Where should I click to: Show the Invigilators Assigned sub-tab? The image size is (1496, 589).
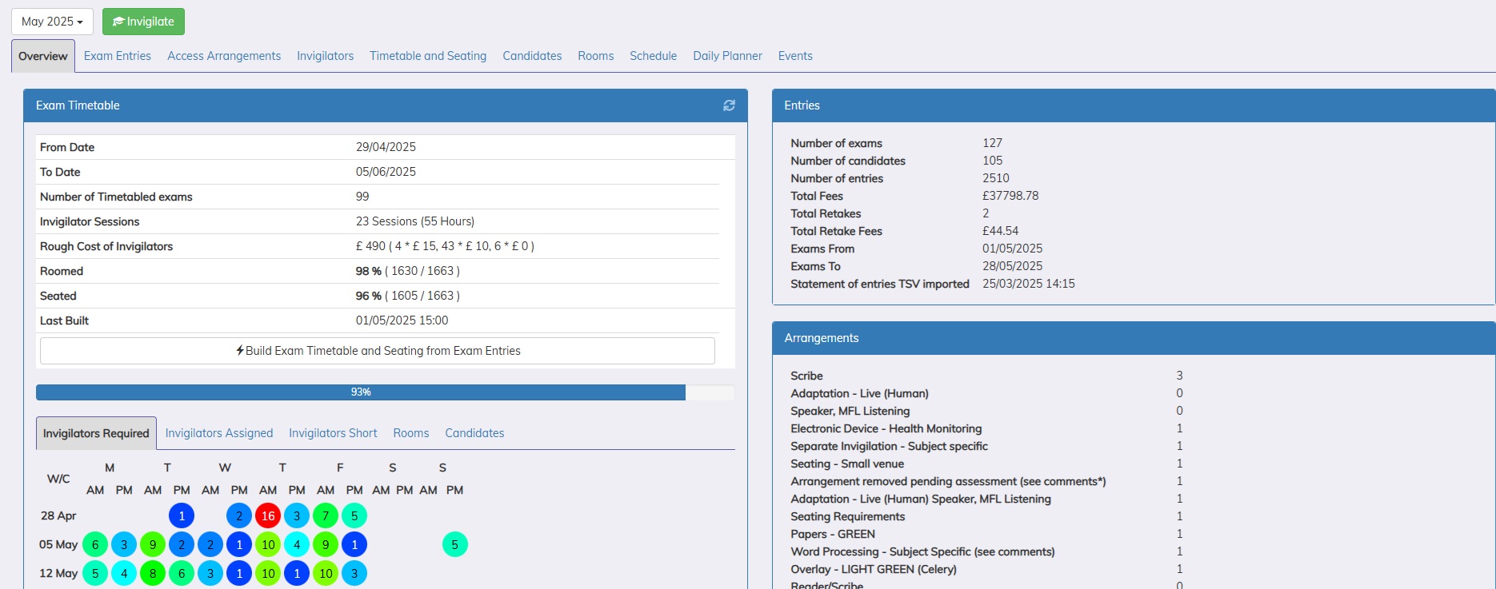pyautogui.click(x=219, y=433)
